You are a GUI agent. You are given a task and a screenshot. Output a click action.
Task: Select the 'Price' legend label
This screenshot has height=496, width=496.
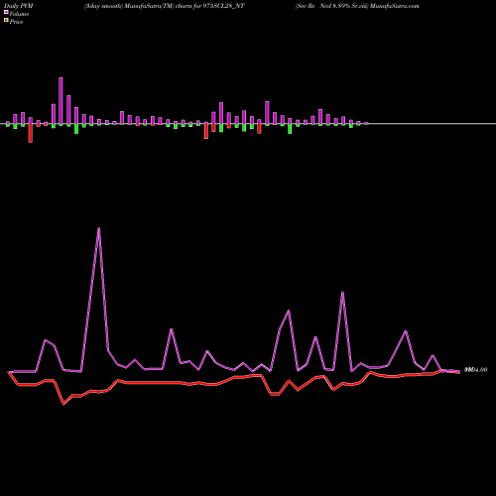(x=16, y=22)
